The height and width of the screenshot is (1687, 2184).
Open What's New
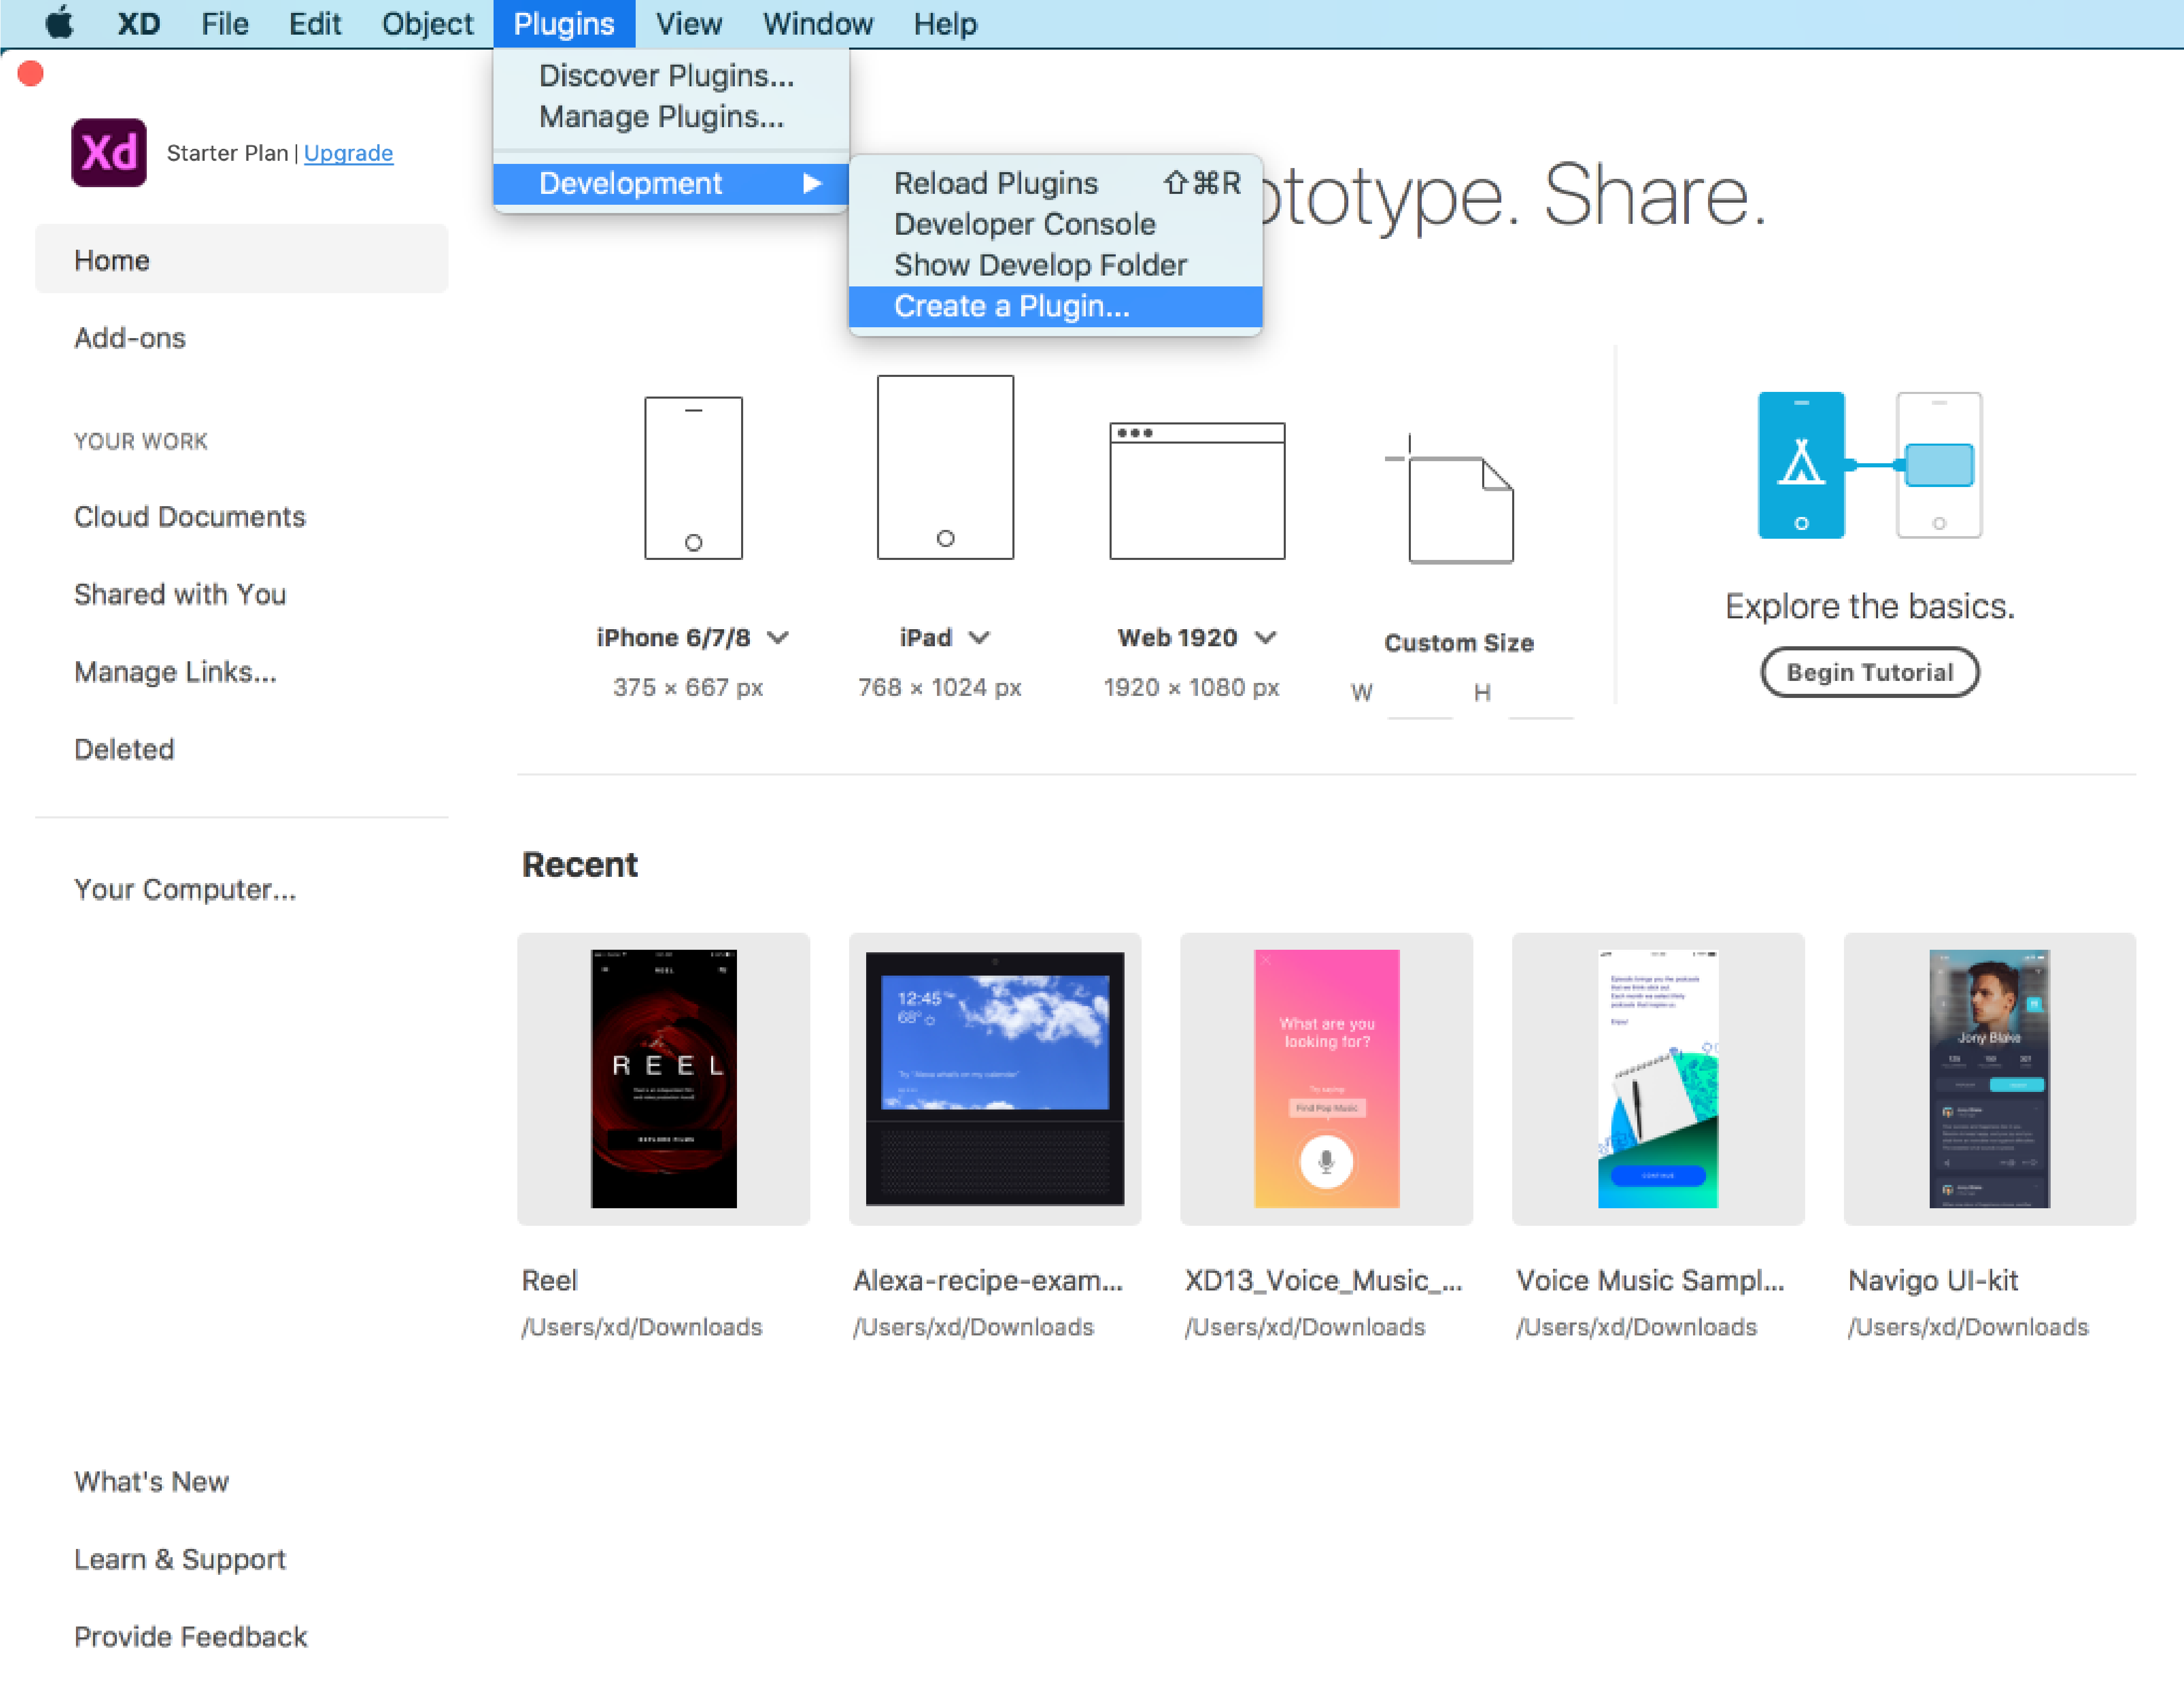[x=151, y=1482]
